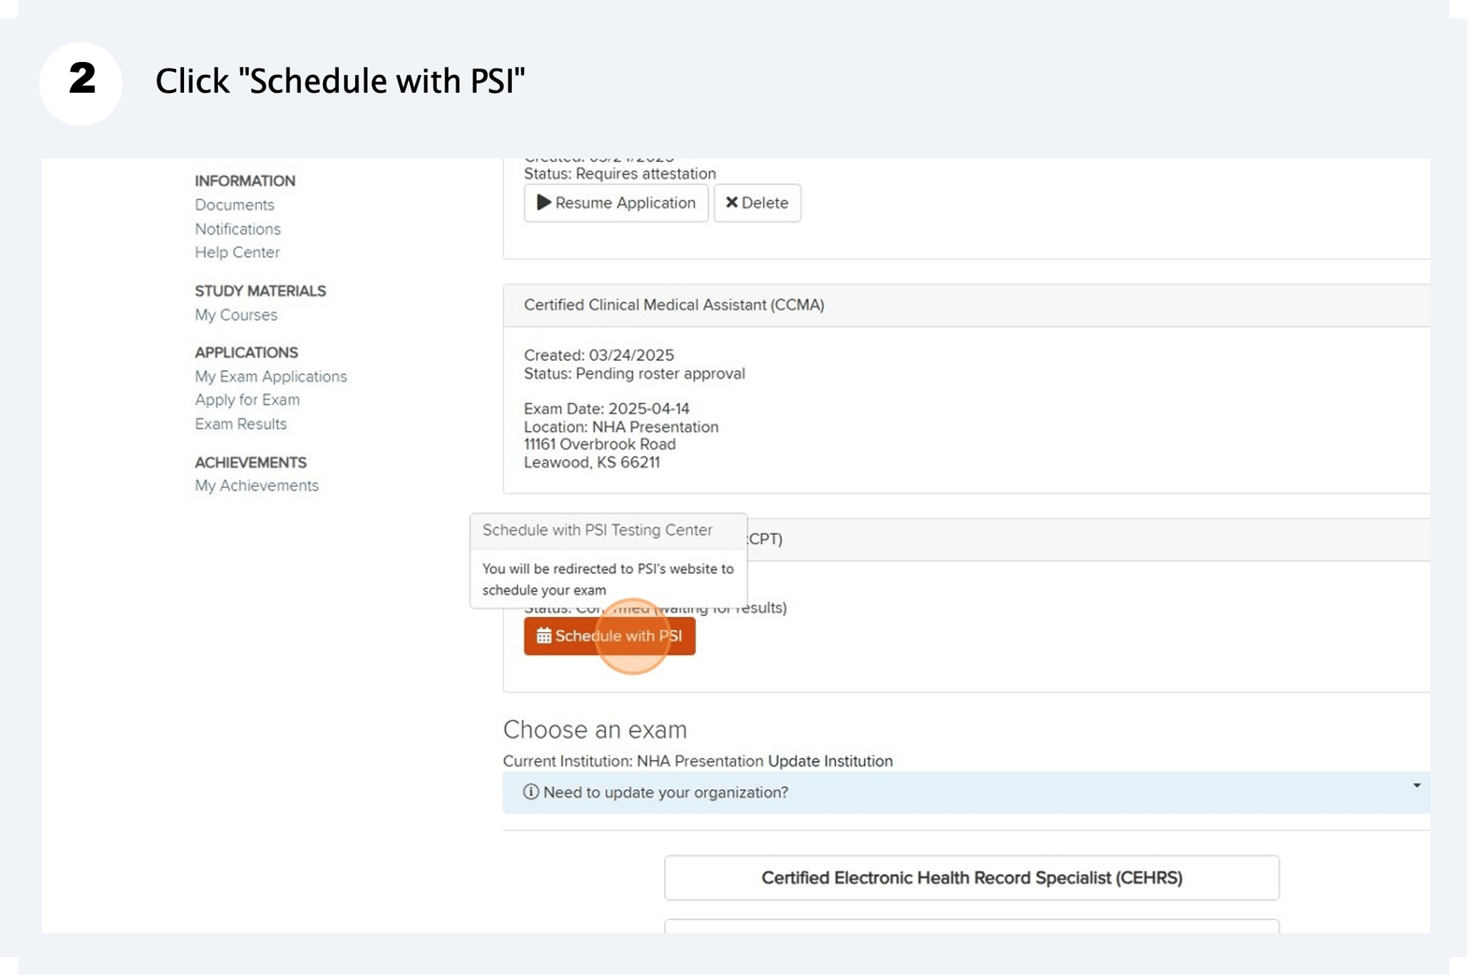The height and width of the screenshot is (978, 1472).
Task: Open the Help Center
Action: pyautogui.click(x=237, y=253)
